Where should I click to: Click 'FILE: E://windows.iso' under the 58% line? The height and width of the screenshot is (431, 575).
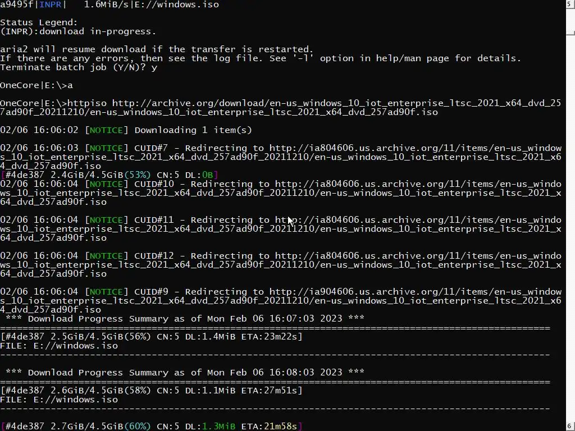coord(58,400)
